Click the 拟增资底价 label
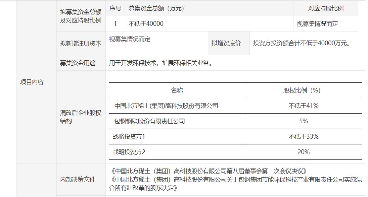Screen dimensions: 368x197 (x=226, y=43)
